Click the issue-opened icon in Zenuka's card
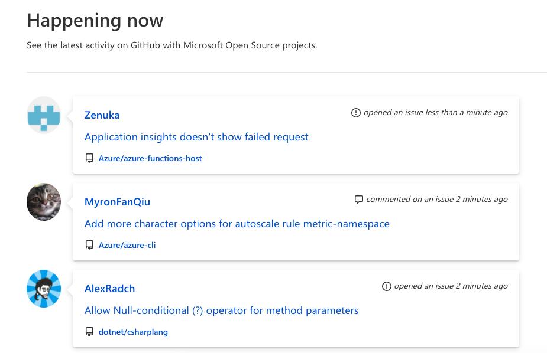Viewport: 547px width, 353px height. click(355, 113)
